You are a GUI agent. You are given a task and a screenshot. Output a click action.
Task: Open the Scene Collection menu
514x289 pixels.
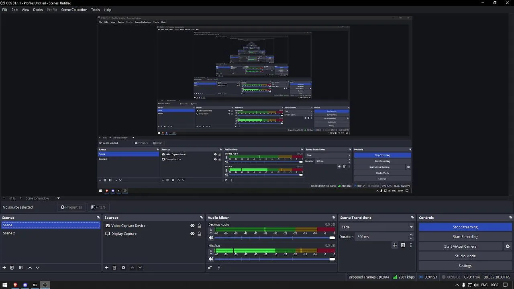[x=74, y=10]
